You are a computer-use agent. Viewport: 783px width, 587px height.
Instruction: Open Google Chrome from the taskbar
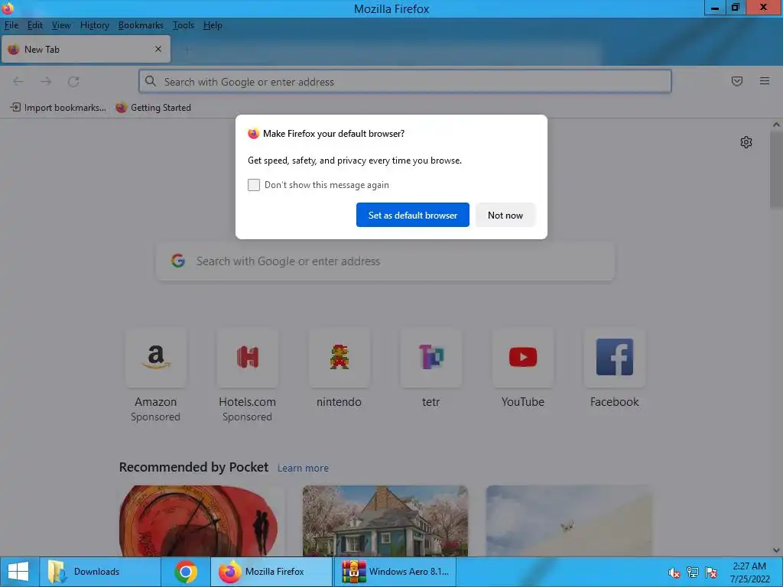tap(186, 572)
